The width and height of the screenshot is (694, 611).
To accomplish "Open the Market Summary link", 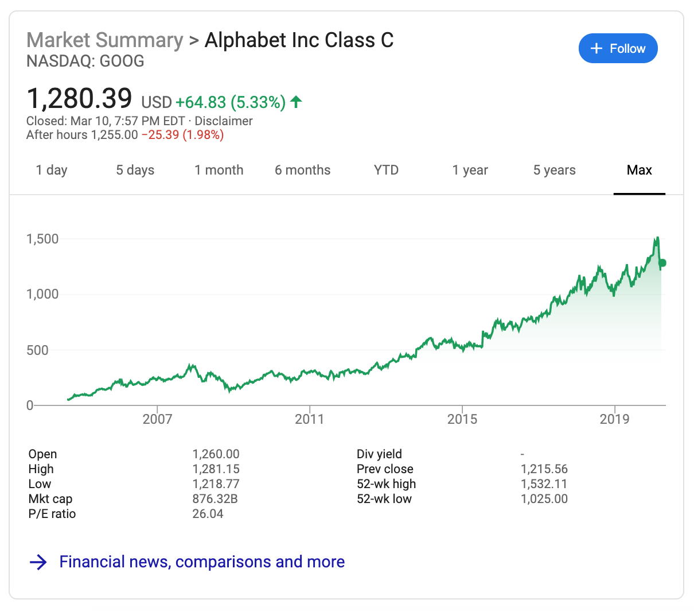I will [x=105, y=40].
